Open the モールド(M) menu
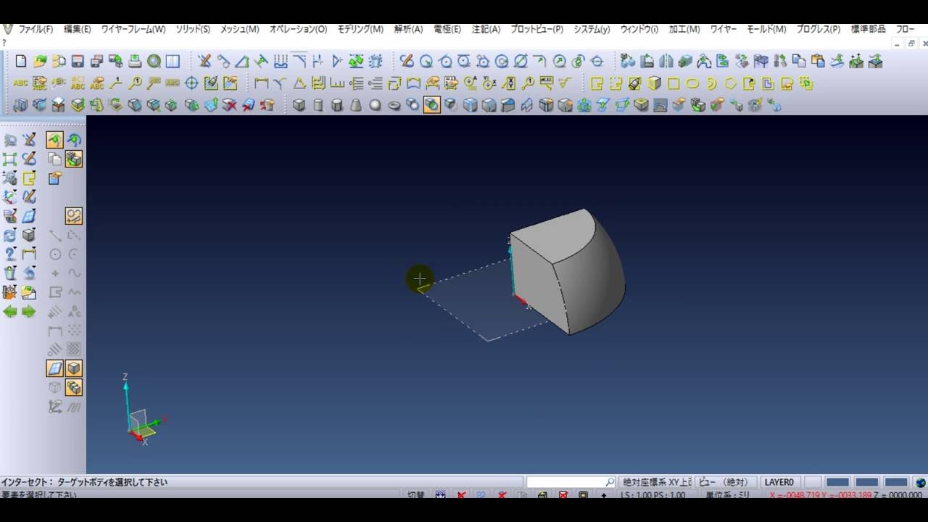Image resolution: width=928 pixels, height=522 pixels. point(766,29)
